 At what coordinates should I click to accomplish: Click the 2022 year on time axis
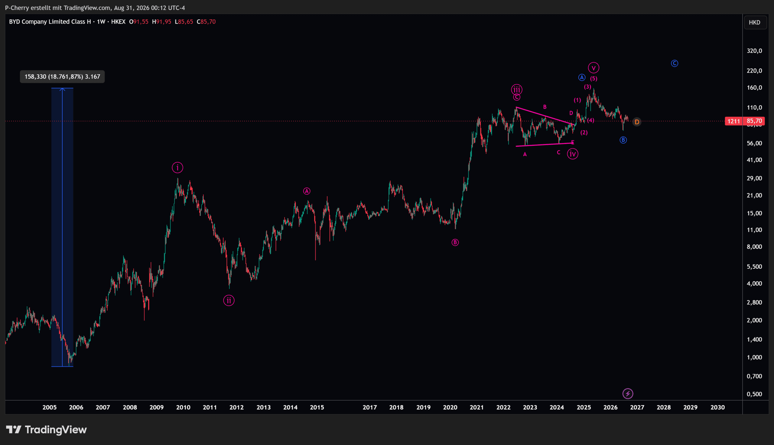(x=504, y=408)
